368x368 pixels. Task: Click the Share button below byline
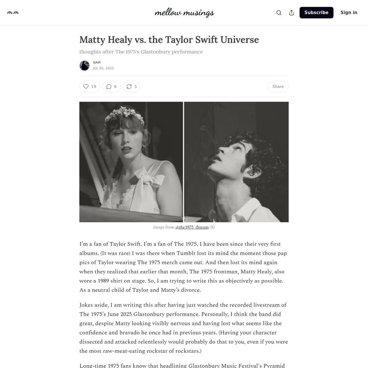click(x=278, y=86)
